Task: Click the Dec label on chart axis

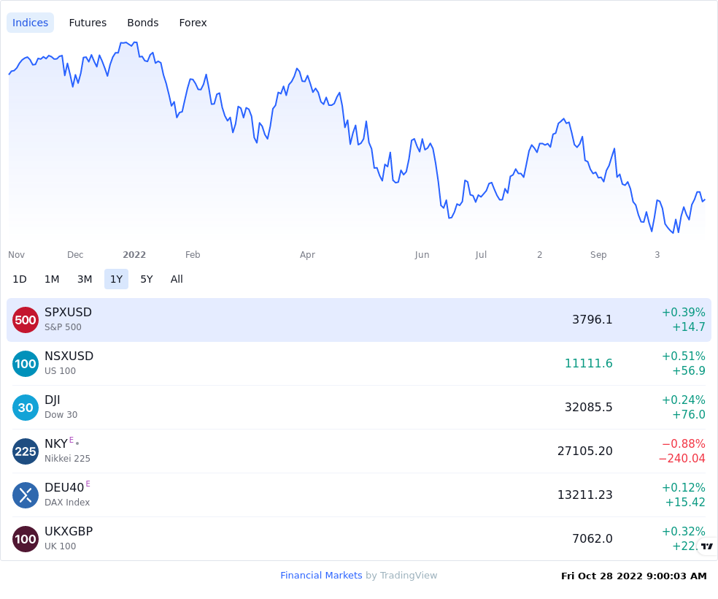Action: tap(75, 255)
